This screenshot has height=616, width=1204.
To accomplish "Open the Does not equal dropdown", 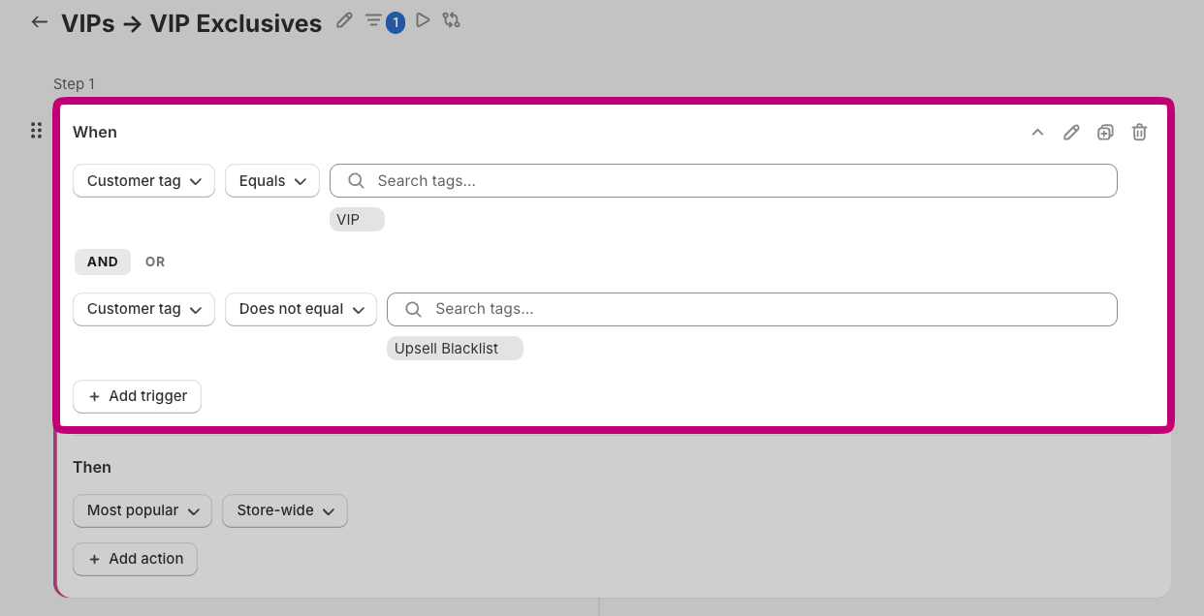I will click(301, 309).
